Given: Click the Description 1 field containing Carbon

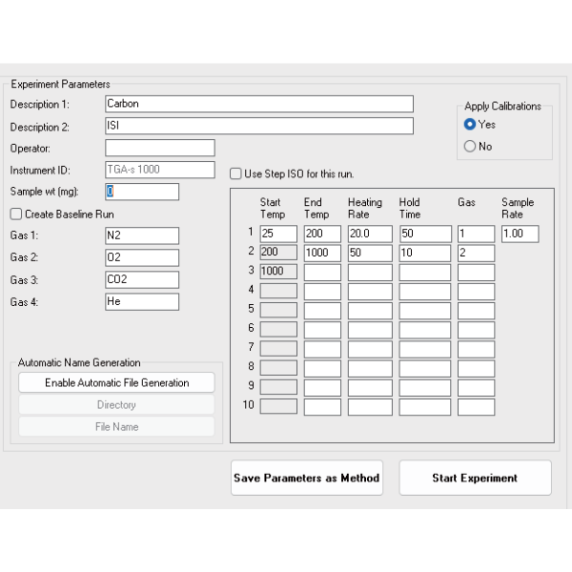Looking at the screenshot, I should 258,104.
